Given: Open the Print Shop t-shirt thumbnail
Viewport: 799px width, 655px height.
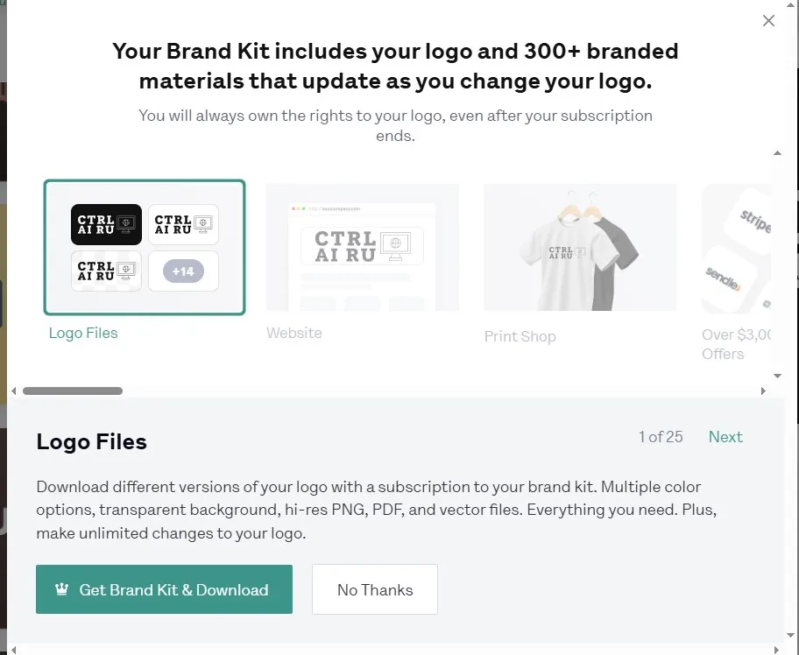Looking at the screenshot, I should point(580,247).
